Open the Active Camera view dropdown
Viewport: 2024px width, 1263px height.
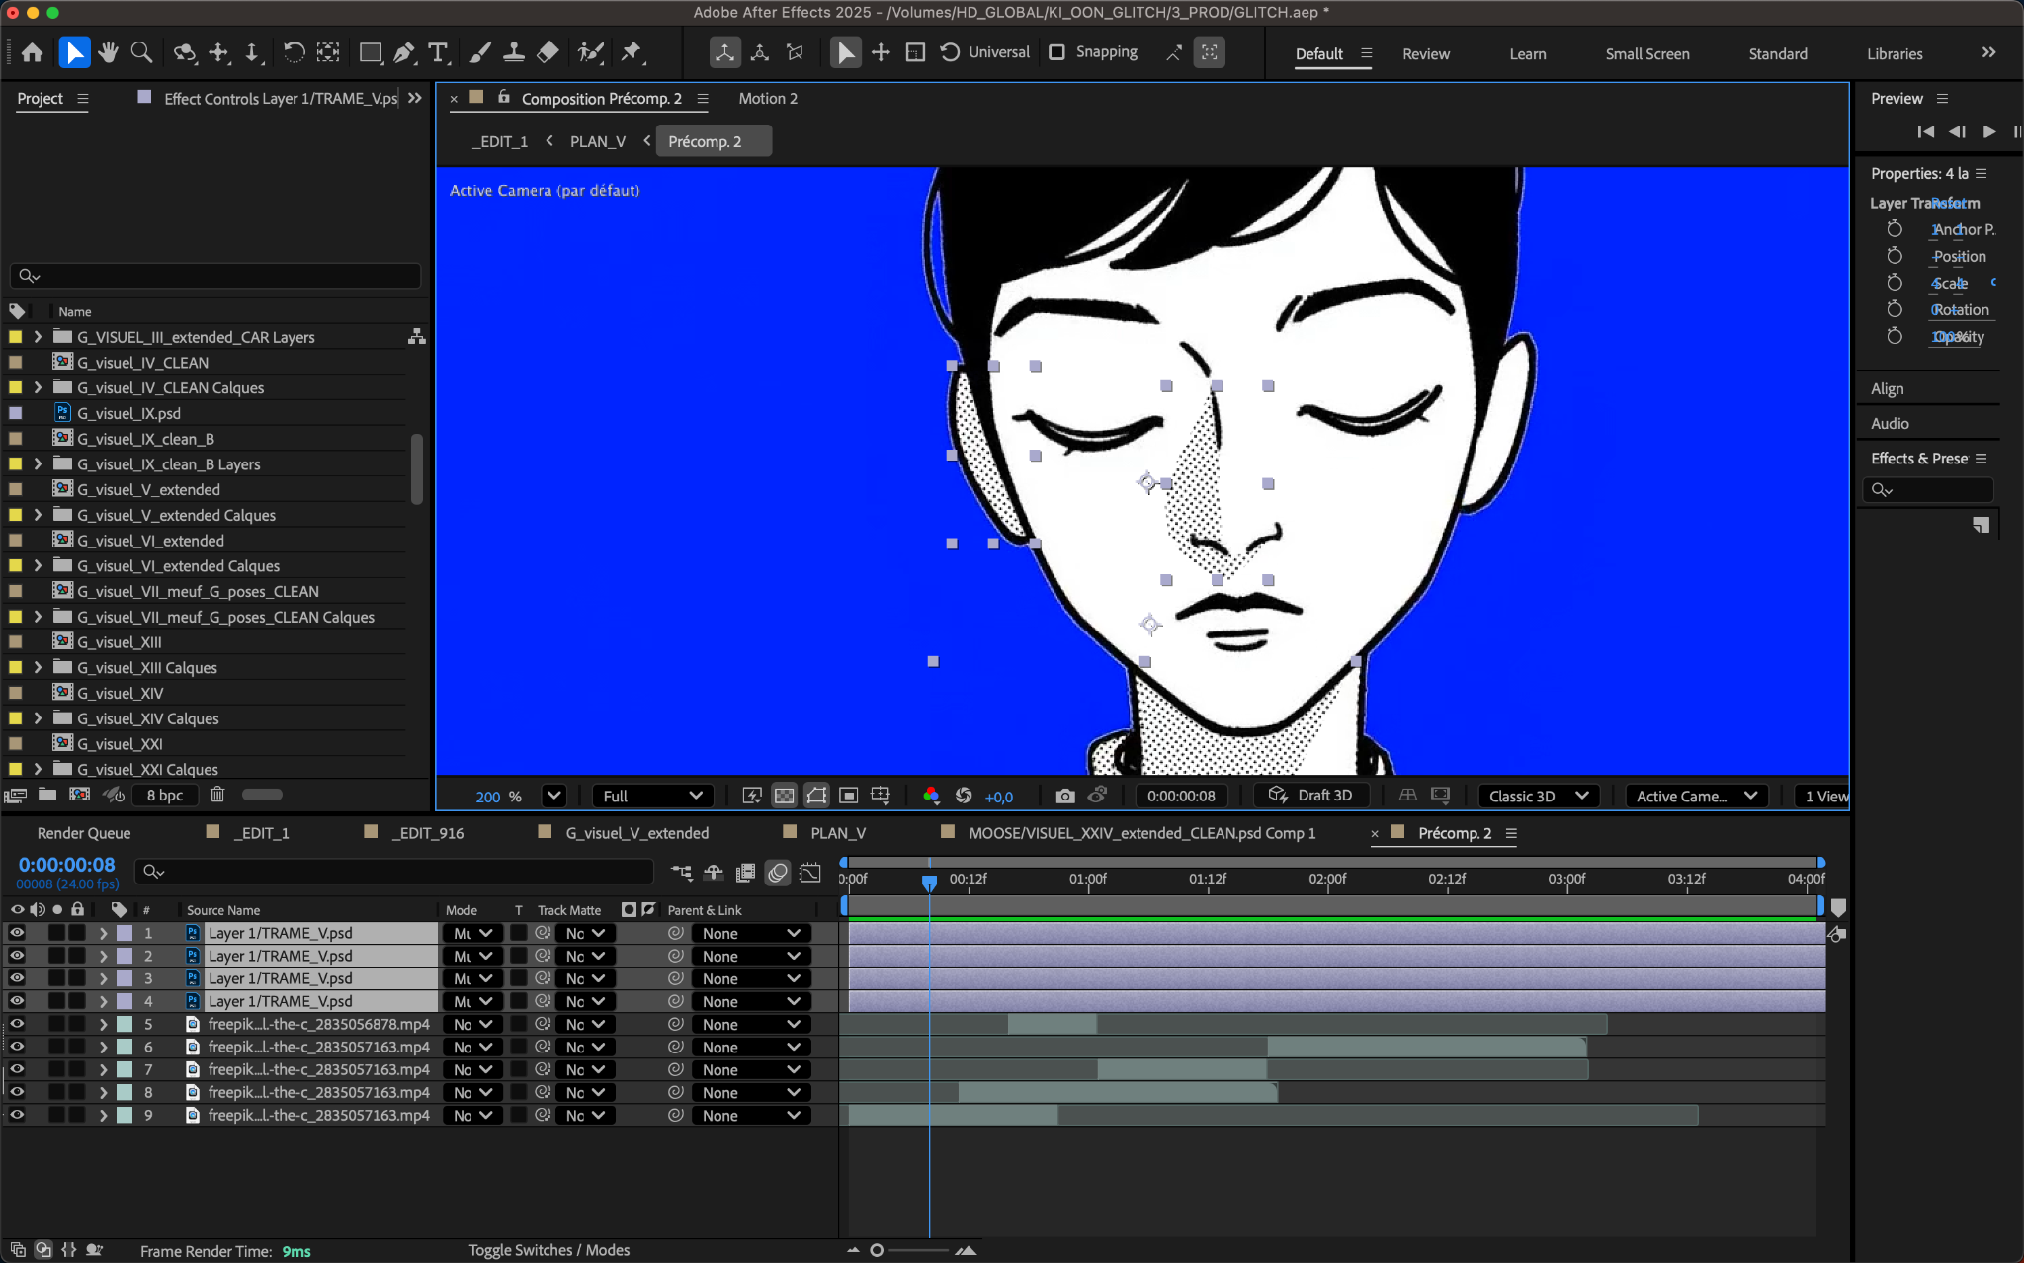coord(1696,796)
